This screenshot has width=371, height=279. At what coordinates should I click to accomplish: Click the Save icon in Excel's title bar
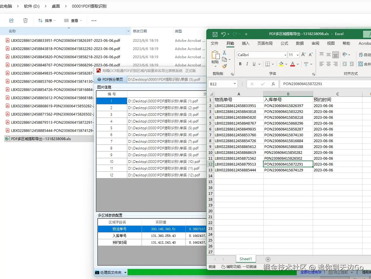point(215,34)
